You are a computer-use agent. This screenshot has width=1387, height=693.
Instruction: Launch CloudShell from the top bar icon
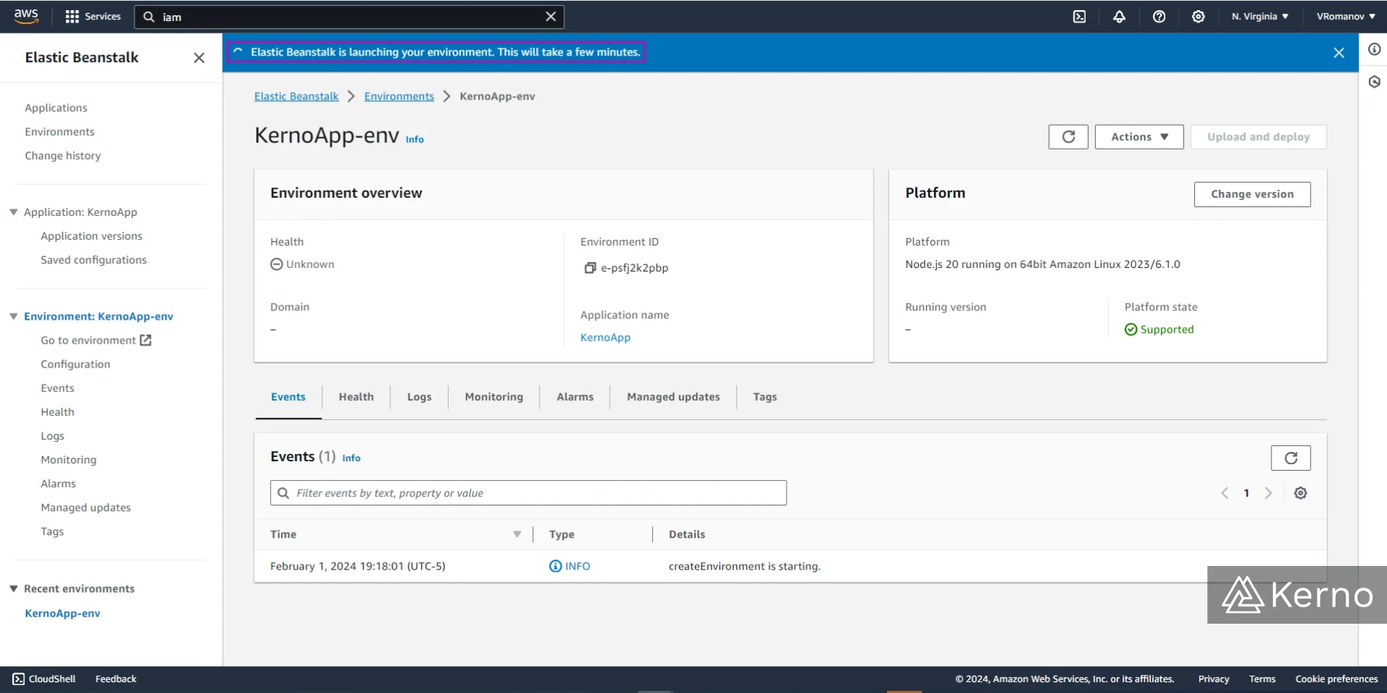(x=1079, y=17)
